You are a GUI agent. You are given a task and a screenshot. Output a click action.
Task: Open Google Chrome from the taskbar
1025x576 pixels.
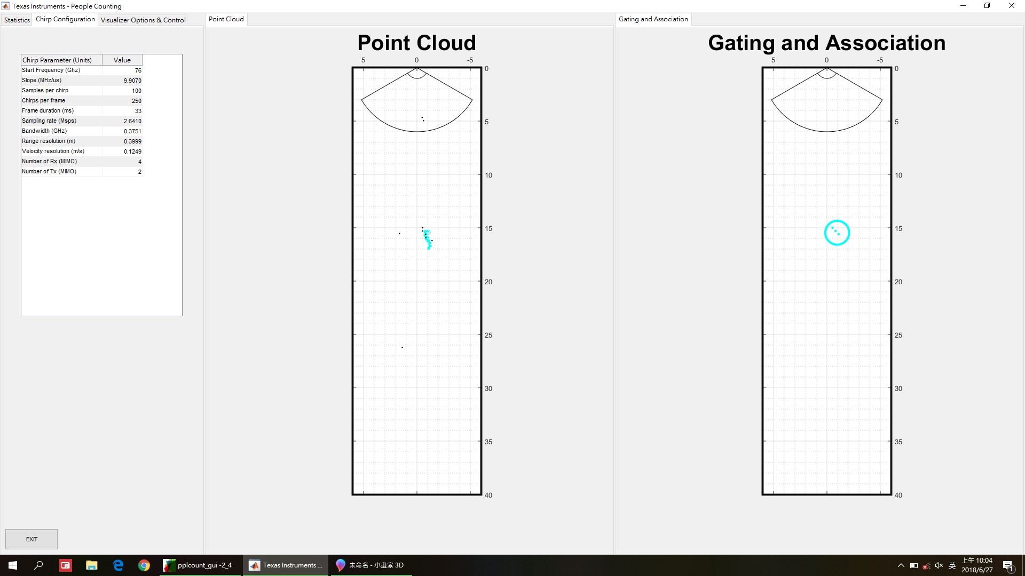tap(144, 565)
